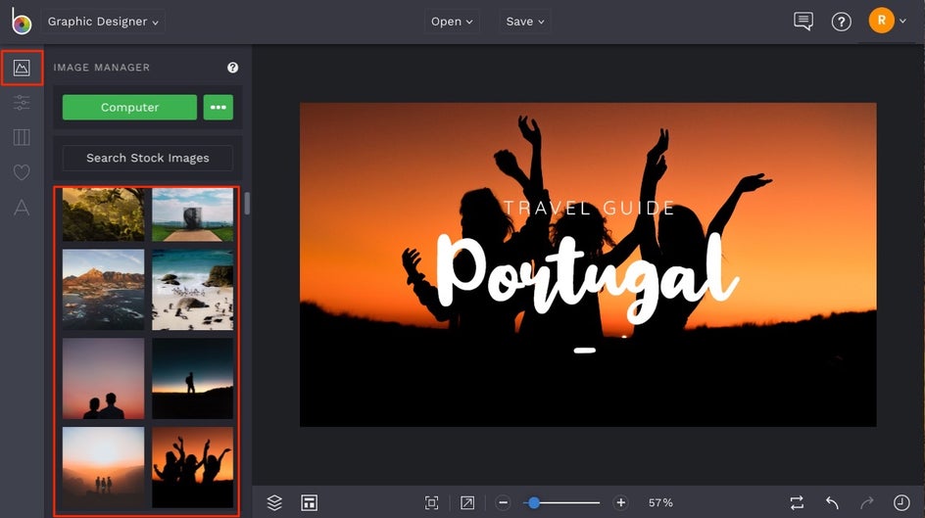Select the penguins beach thumbnail
The width and height of the screenshot is (925, 518).
click(193, 290)
